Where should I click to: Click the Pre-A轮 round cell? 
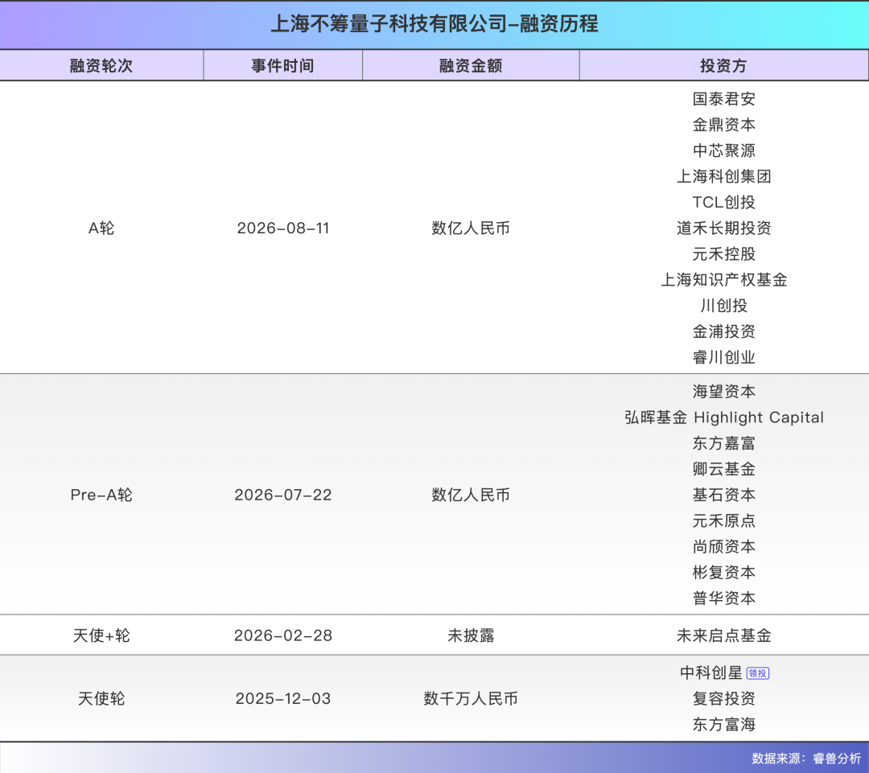[101, 495]
